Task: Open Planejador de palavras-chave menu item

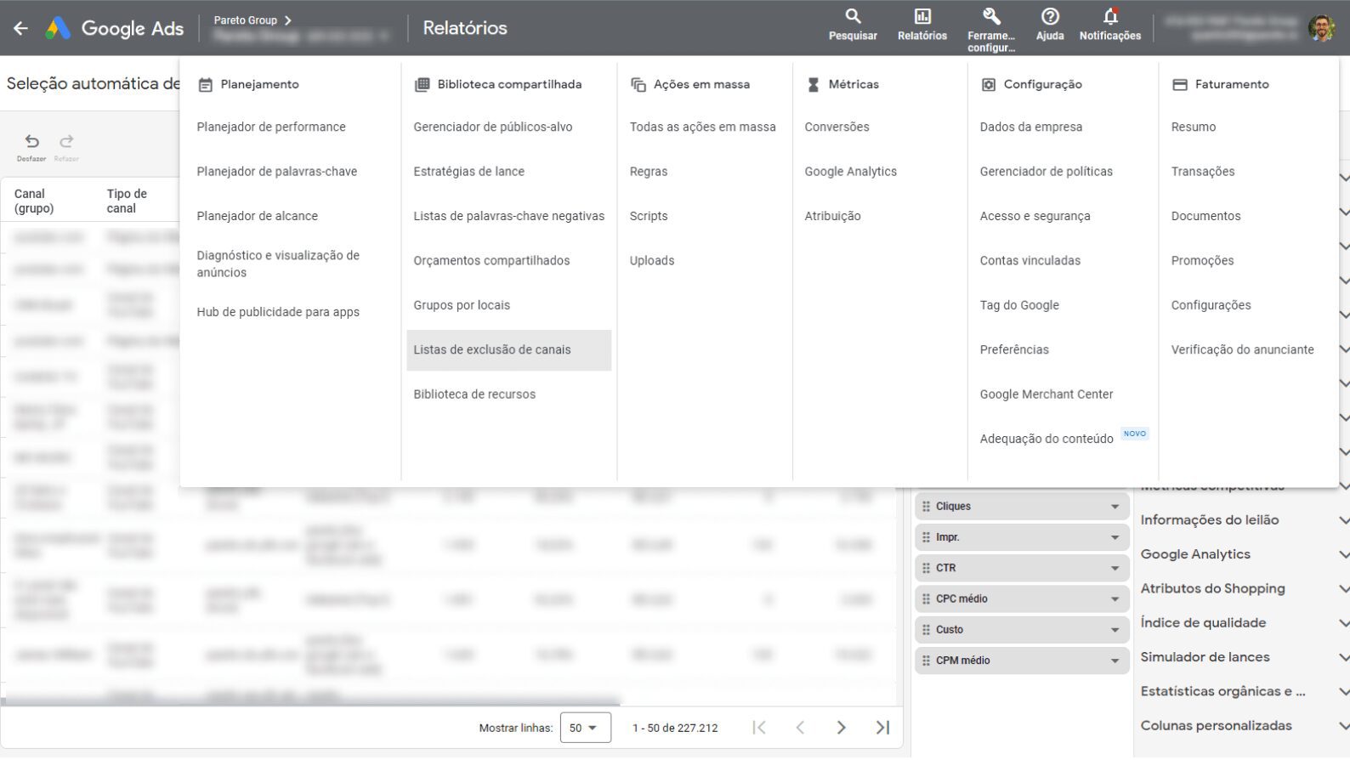Action: coord(277,172)
